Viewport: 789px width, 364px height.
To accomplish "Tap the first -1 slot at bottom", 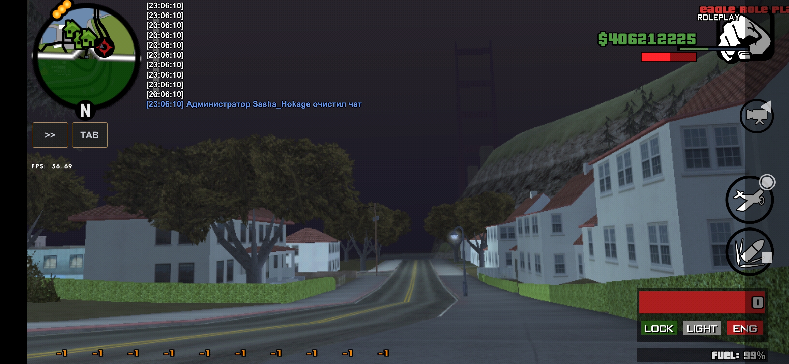I will click(62, 353).
